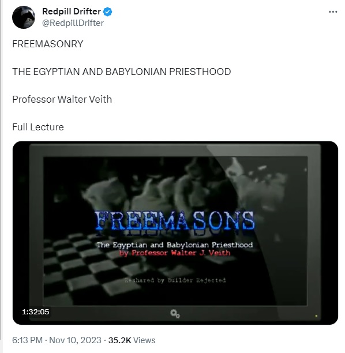Click the FREEMASONS title in video
345x353 pixels.
coord(175,220)
